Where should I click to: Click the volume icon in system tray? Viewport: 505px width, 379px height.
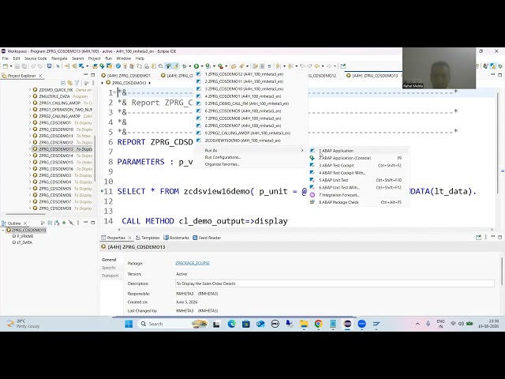point(461,324)
